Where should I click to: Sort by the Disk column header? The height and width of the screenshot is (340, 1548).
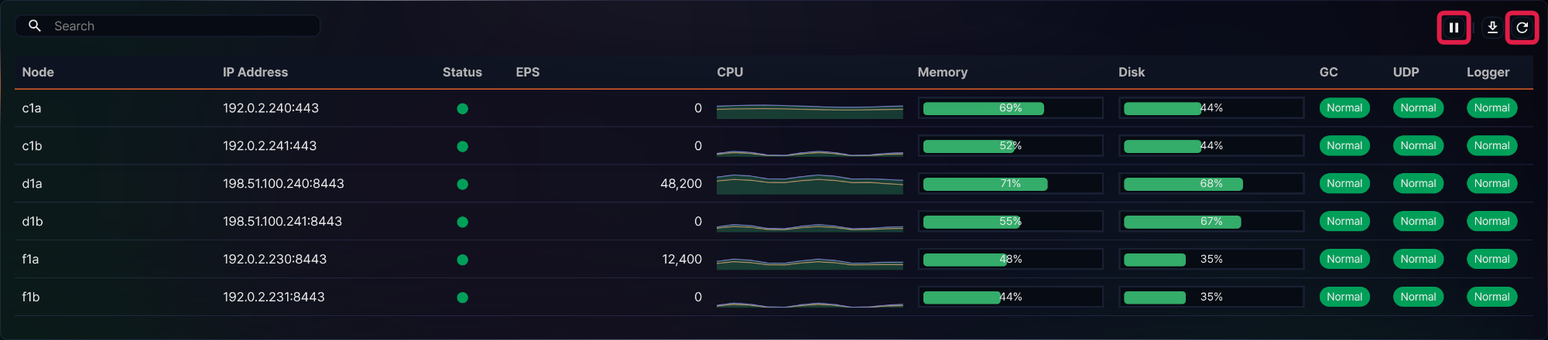point(1132,72)
